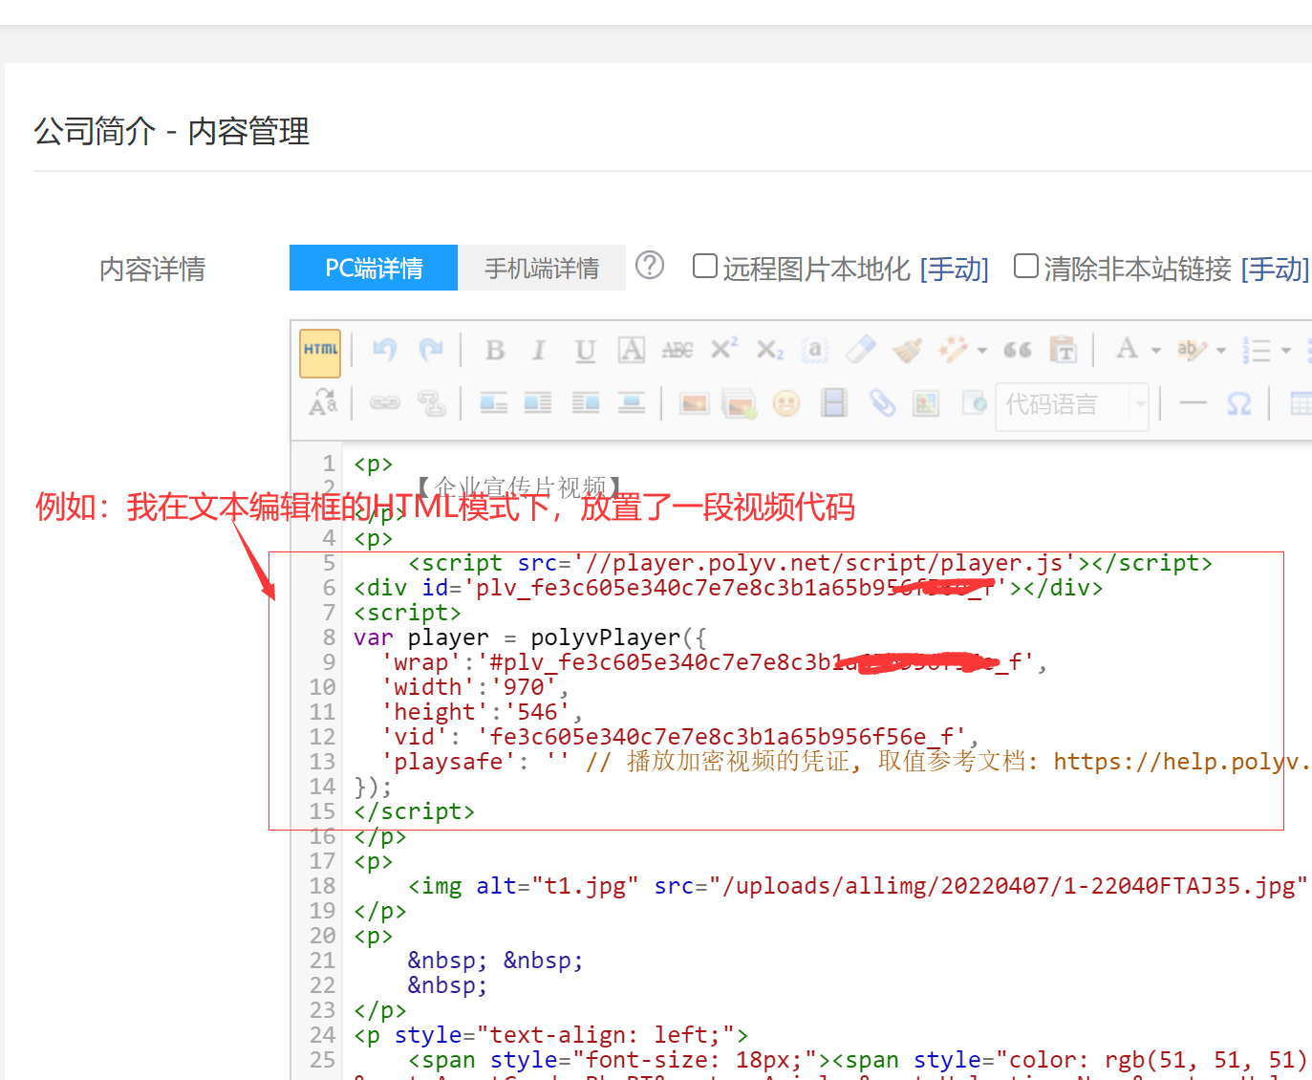The height and width of the screenshot is (1080, 1312).
Task: Apply superscript formatting
Action: point(724,349)
